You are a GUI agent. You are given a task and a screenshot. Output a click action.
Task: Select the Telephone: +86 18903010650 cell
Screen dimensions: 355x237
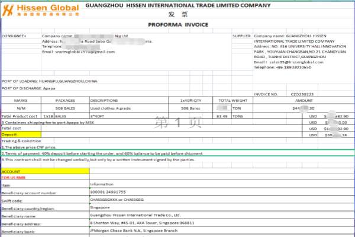click(x=282, y=68)
